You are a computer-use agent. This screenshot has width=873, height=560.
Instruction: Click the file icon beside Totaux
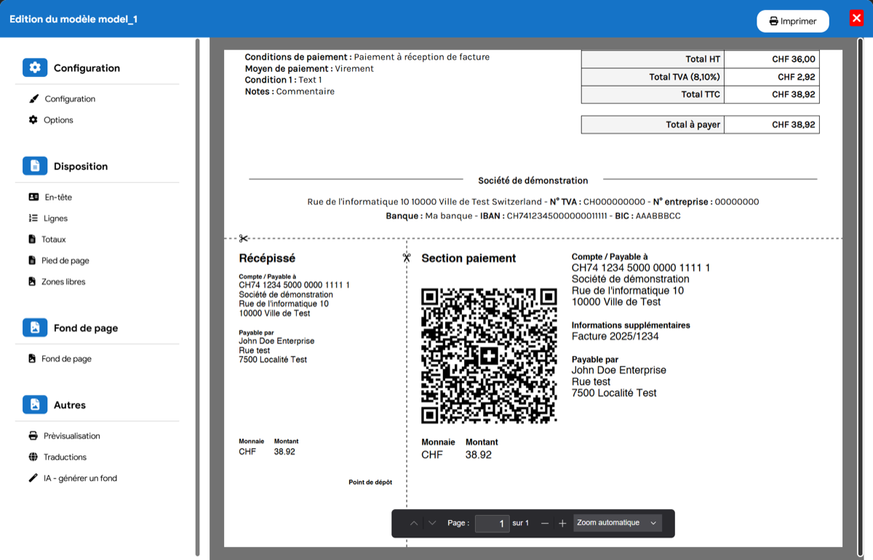(x=32, y=239)
